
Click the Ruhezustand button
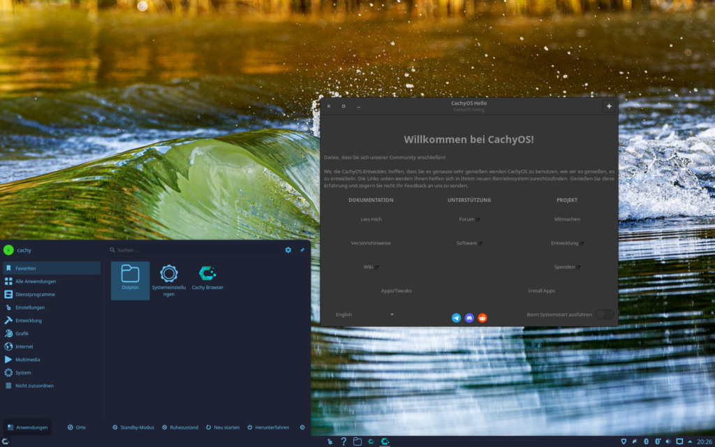pos(180,427)
